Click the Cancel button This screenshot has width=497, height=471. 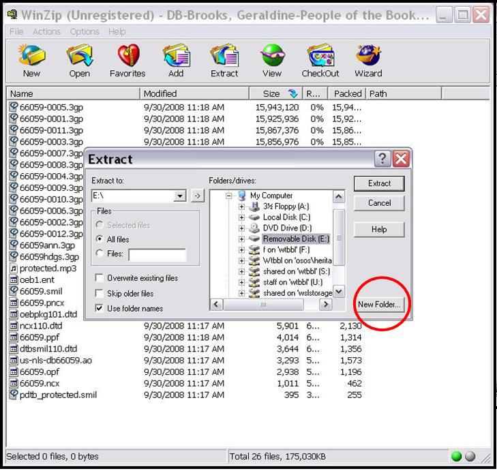click(x=379, y=203)
